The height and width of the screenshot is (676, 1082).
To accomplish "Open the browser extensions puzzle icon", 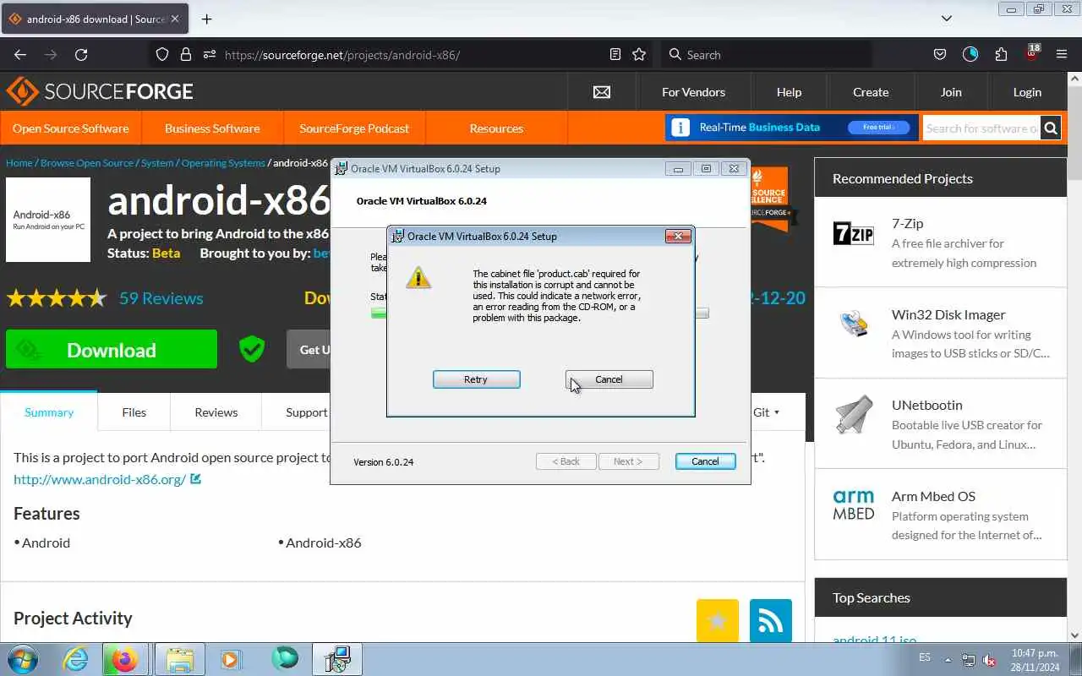I will click(1001, 54).
